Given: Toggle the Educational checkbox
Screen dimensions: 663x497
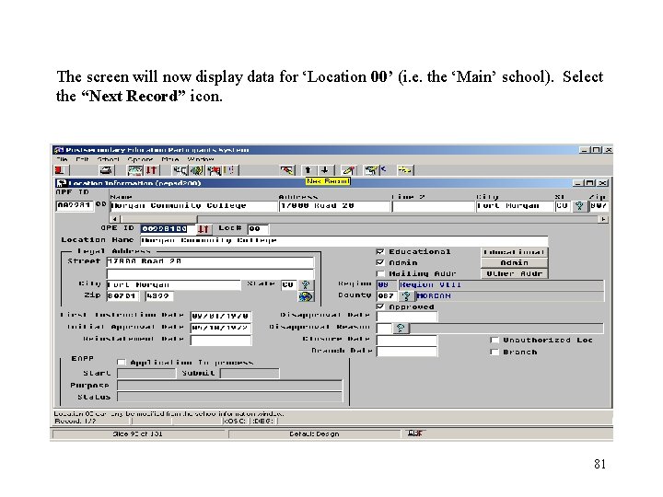Looking at the screenshot, I should point(380,252).
